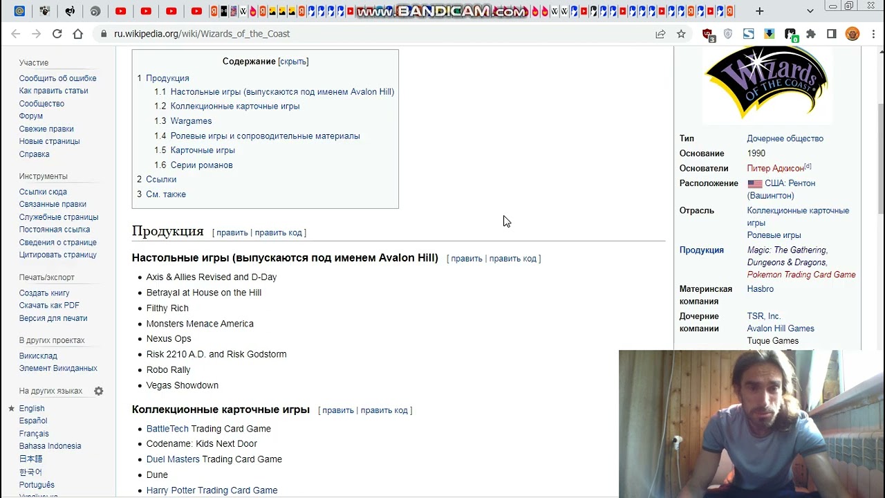This screenshot has height=498, width=885.
Task: Open the Magic: The Gathering link
Action: (x=786, y=250)
